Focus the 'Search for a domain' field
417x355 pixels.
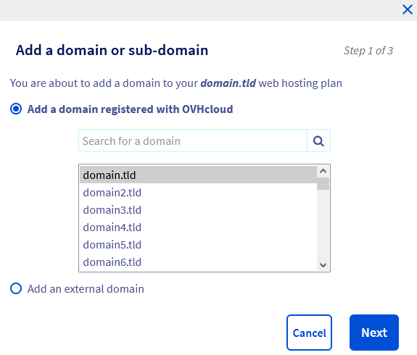[x=193, y=141]
